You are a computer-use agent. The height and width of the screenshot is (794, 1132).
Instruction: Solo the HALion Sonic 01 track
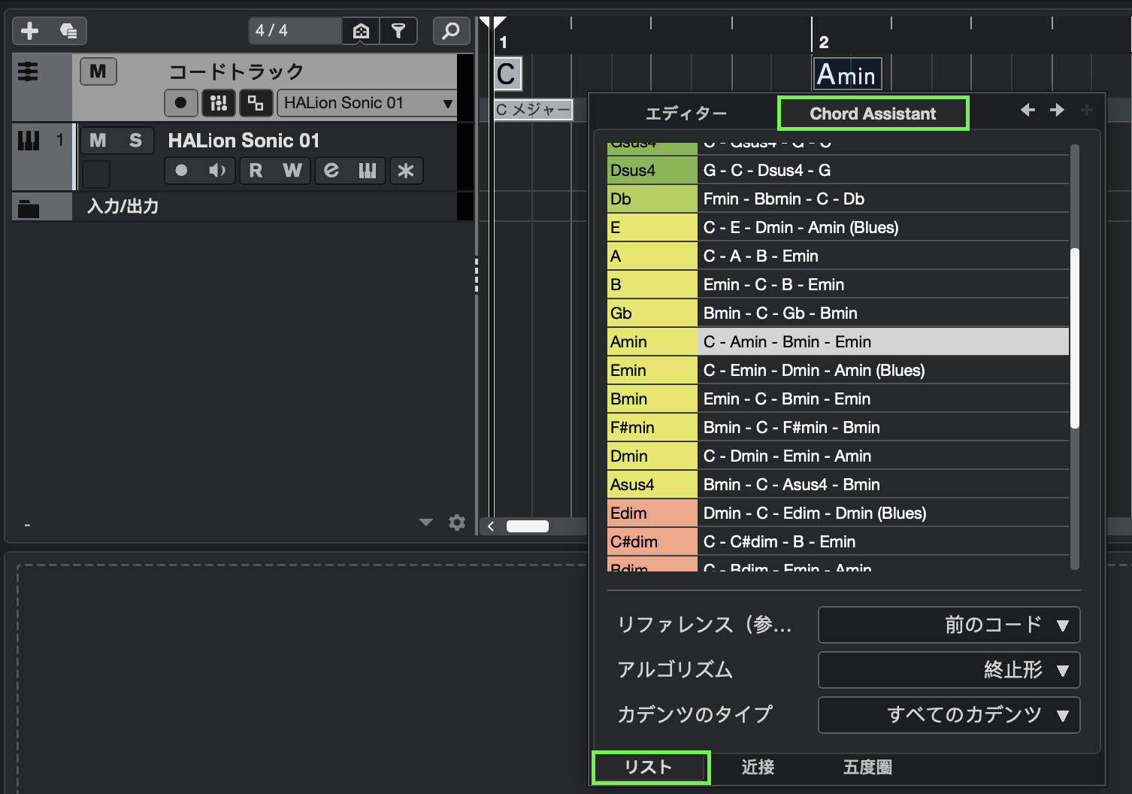(135, 141)
